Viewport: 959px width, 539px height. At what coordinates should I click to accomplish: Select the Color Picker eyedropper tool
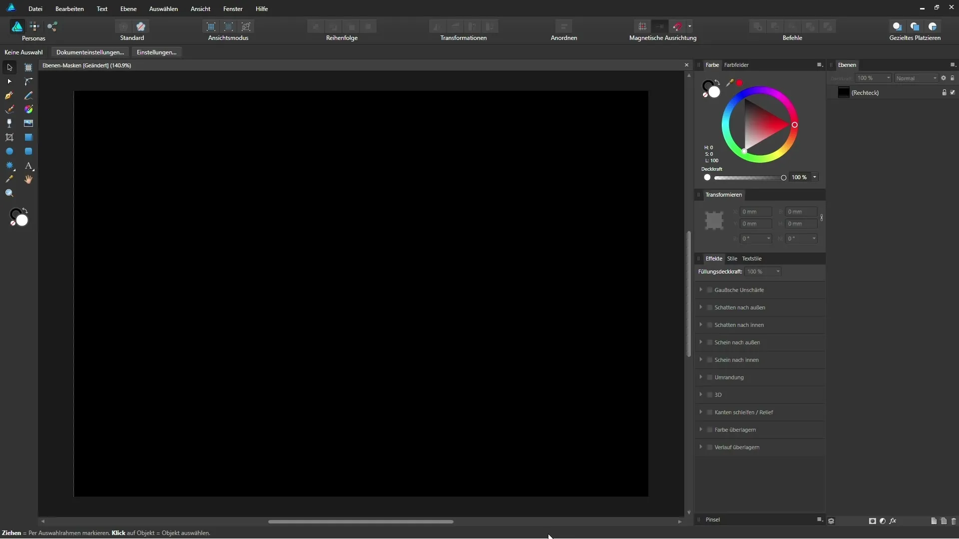coord(9,179)
